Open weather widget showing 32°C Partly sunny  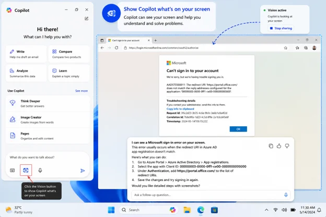pos(19,210)
